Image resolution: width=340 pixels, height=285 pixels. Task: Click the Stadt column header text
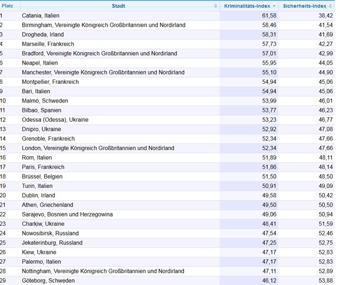(x=118, y=6)
